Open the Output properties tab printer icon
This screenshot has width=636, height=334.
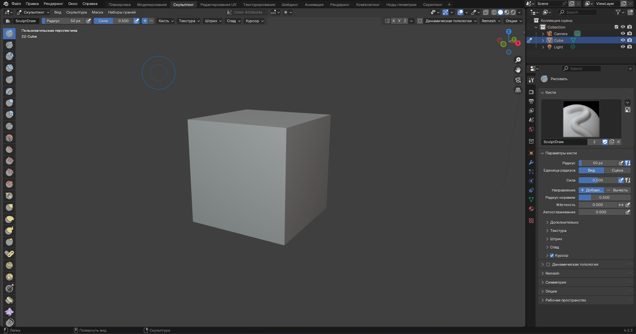[531, 101]
